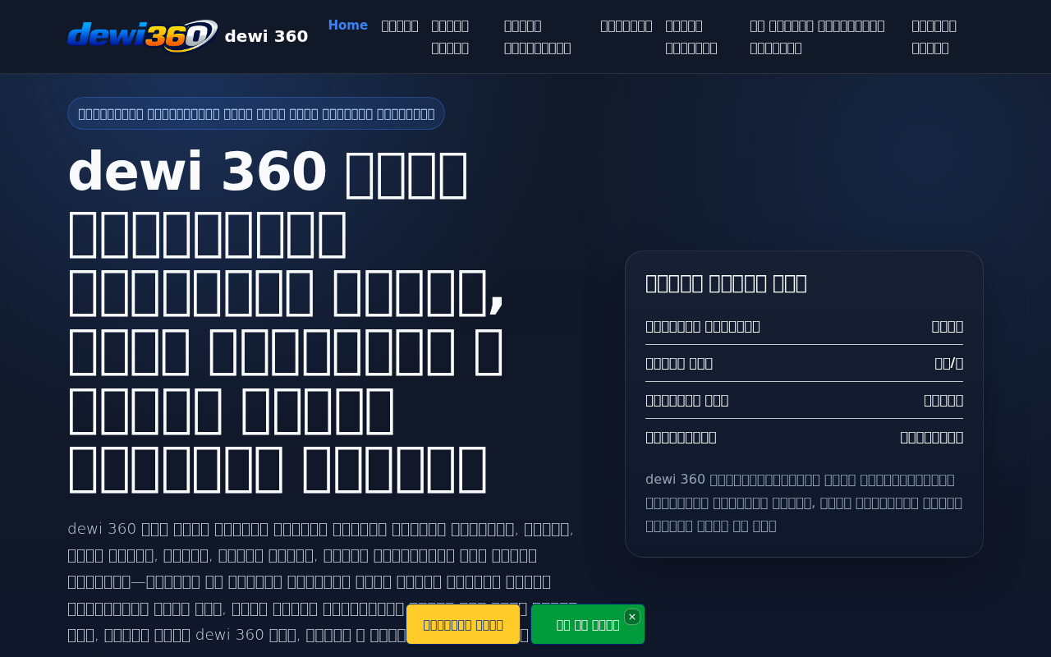Click the dewi360 logo image

coord(142,36)
